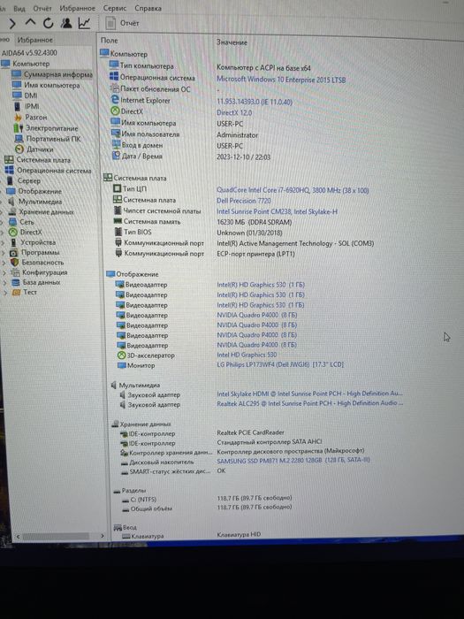
Task: Select Портативный ПК tree item
Action: [x=48, y=139]
